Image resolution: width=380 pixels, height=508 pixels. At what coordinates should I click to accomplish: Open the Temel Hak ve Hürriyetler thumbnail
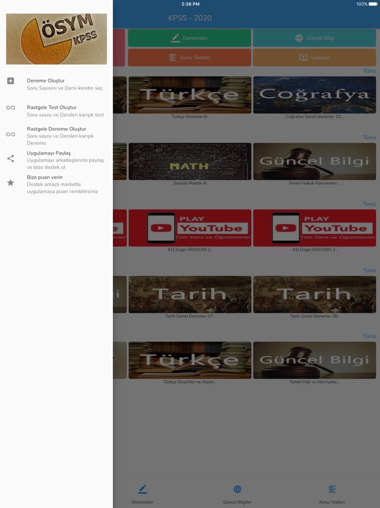click(x=314, y=360)
